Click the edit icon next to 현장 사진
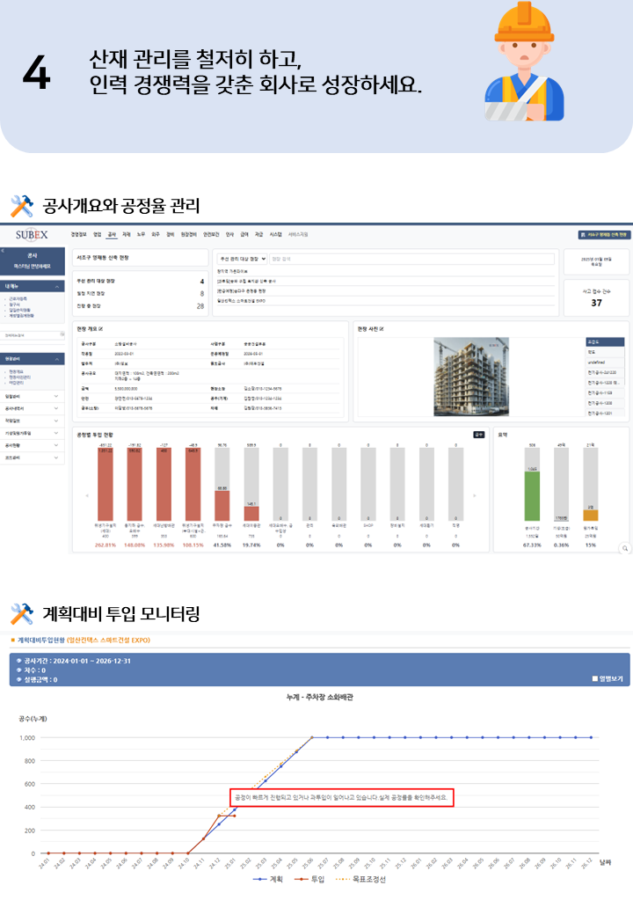 coord(382,328)
